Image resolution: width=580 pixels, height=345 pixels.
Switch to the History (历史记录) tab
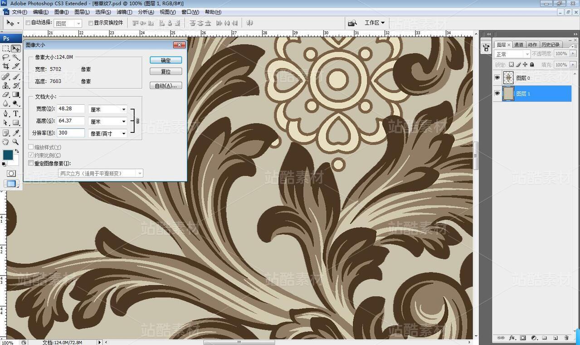[551, 44]
